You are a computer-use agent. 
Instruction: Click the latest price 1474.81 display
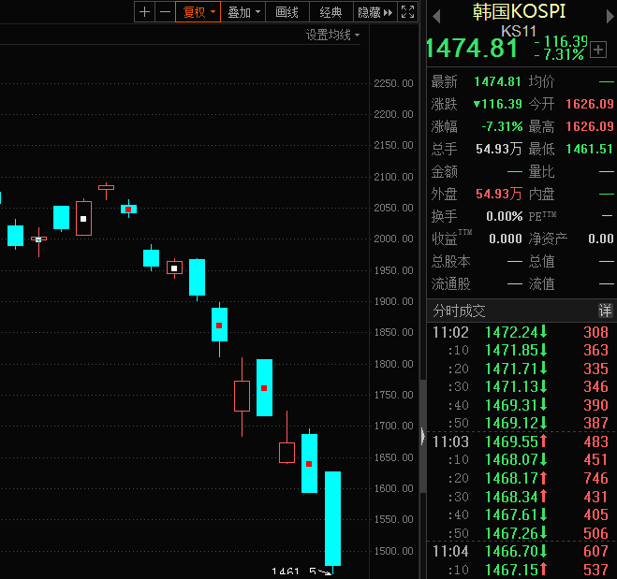click(x=472, y=48)
